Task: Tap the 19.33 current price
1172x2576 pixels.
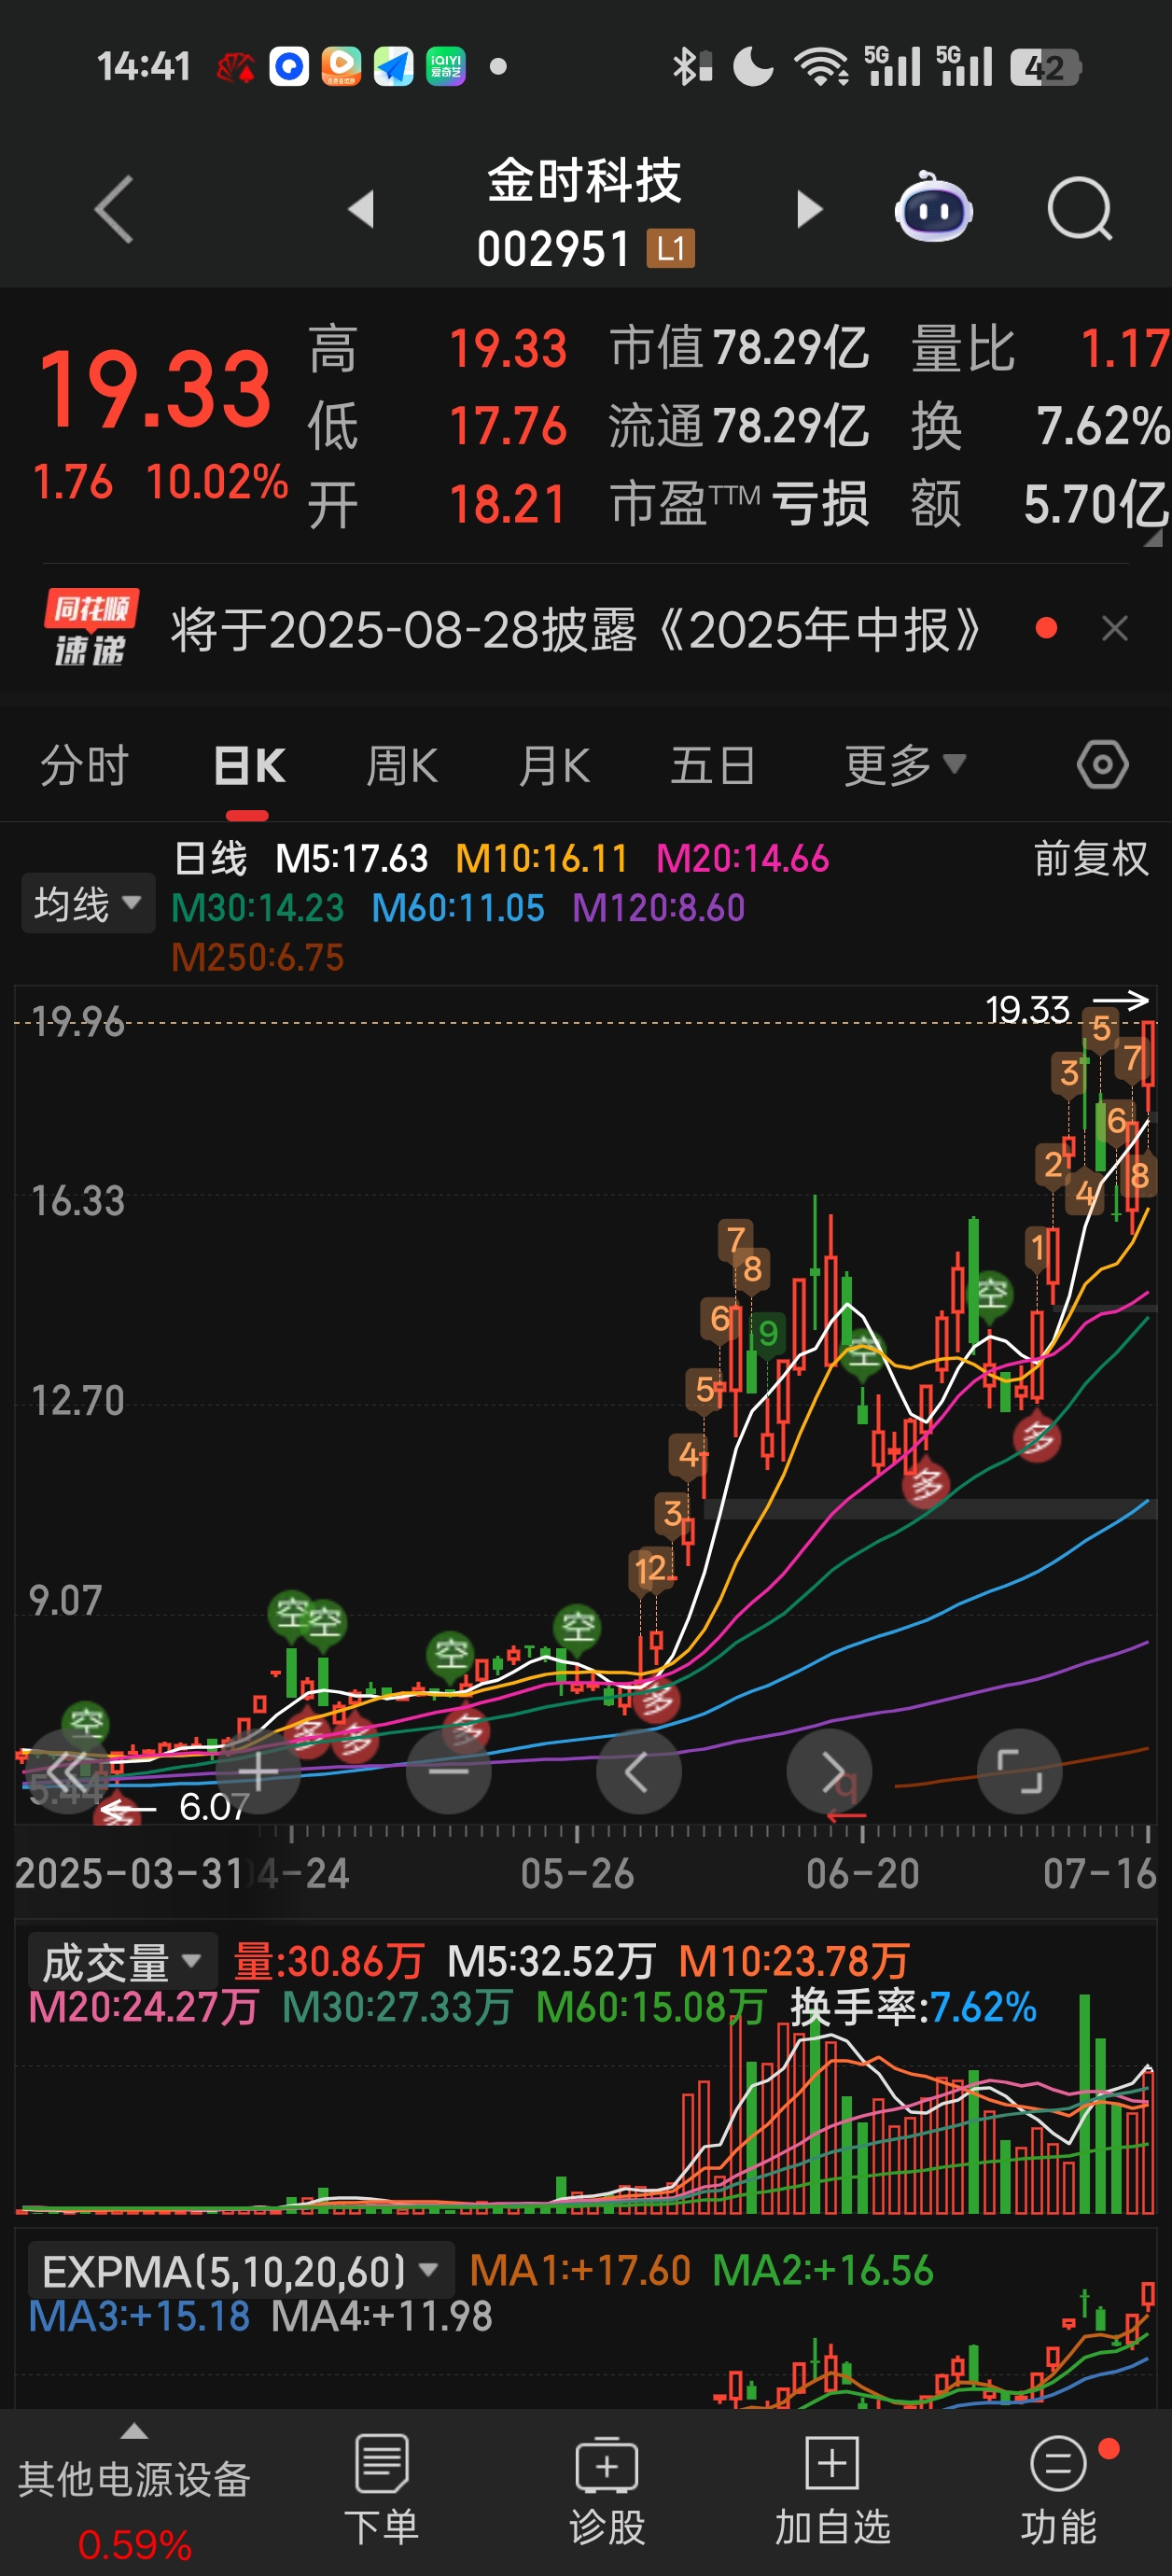Action: click(154, 389)
